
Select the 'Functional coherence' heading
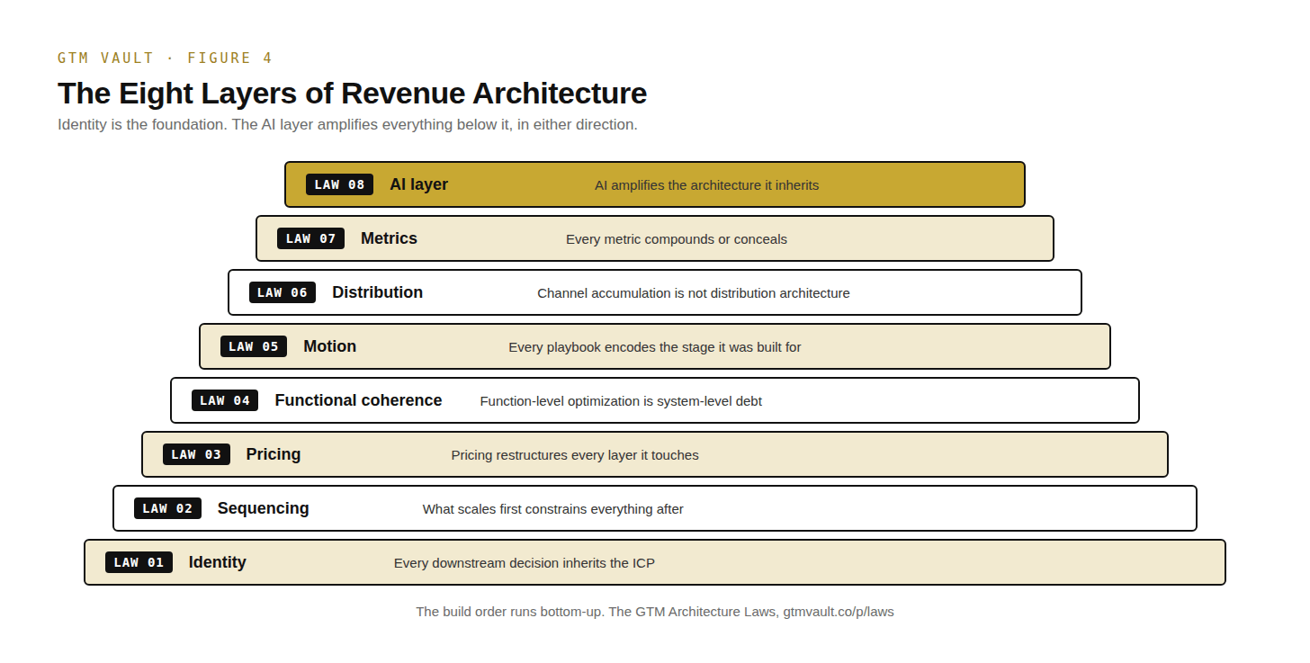click(x=358, y=400)
